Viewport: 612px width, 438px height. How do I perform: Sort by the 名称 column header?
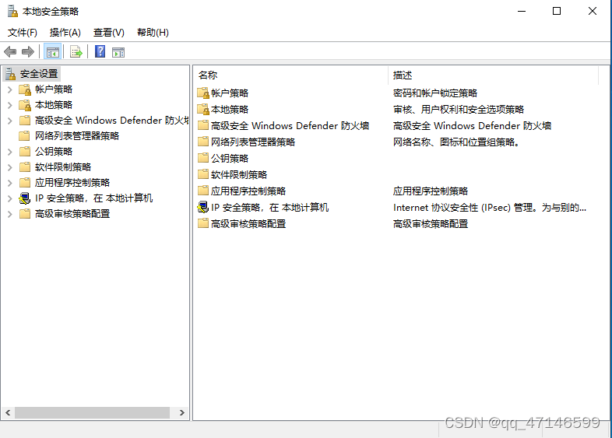[290, 75]
